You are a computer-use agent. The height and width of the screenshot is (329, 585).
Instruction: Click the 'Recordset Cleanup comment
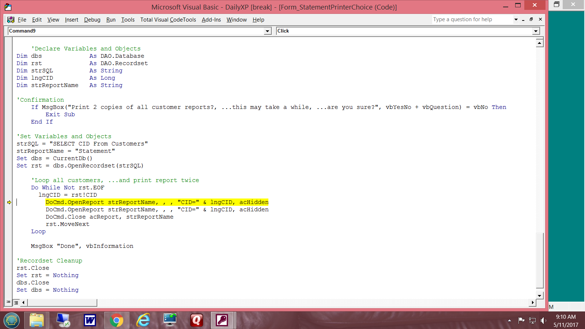point(49,261)
